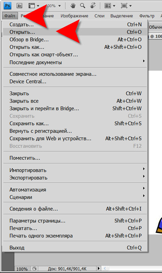Click the horizontal scrollbar left arrow
This screenshot has height=273, width=162.
[105, 269]
